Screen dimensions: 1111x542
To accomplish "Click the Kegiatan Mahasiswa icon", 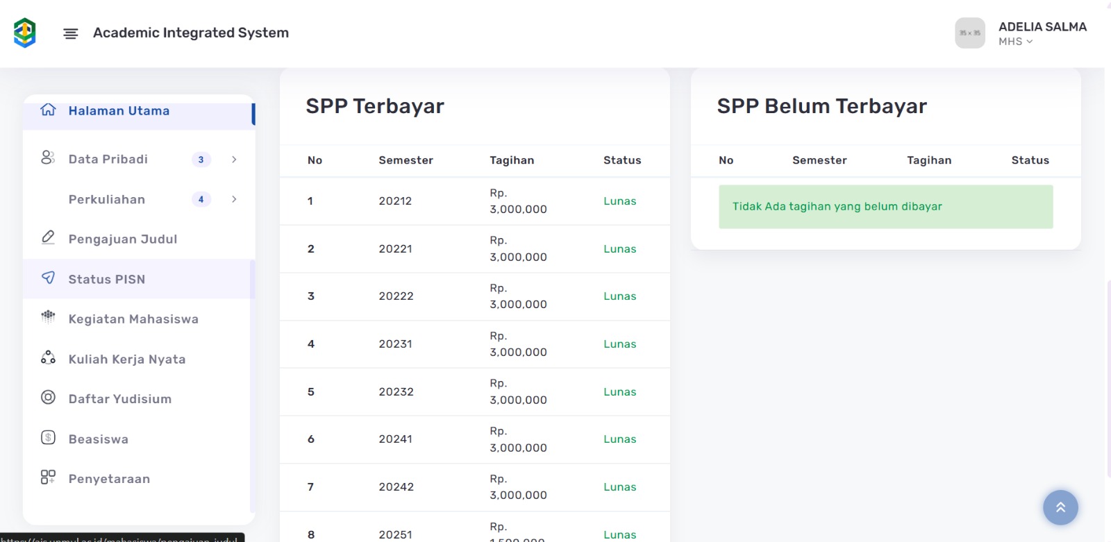I will click(x=48, y=318).
